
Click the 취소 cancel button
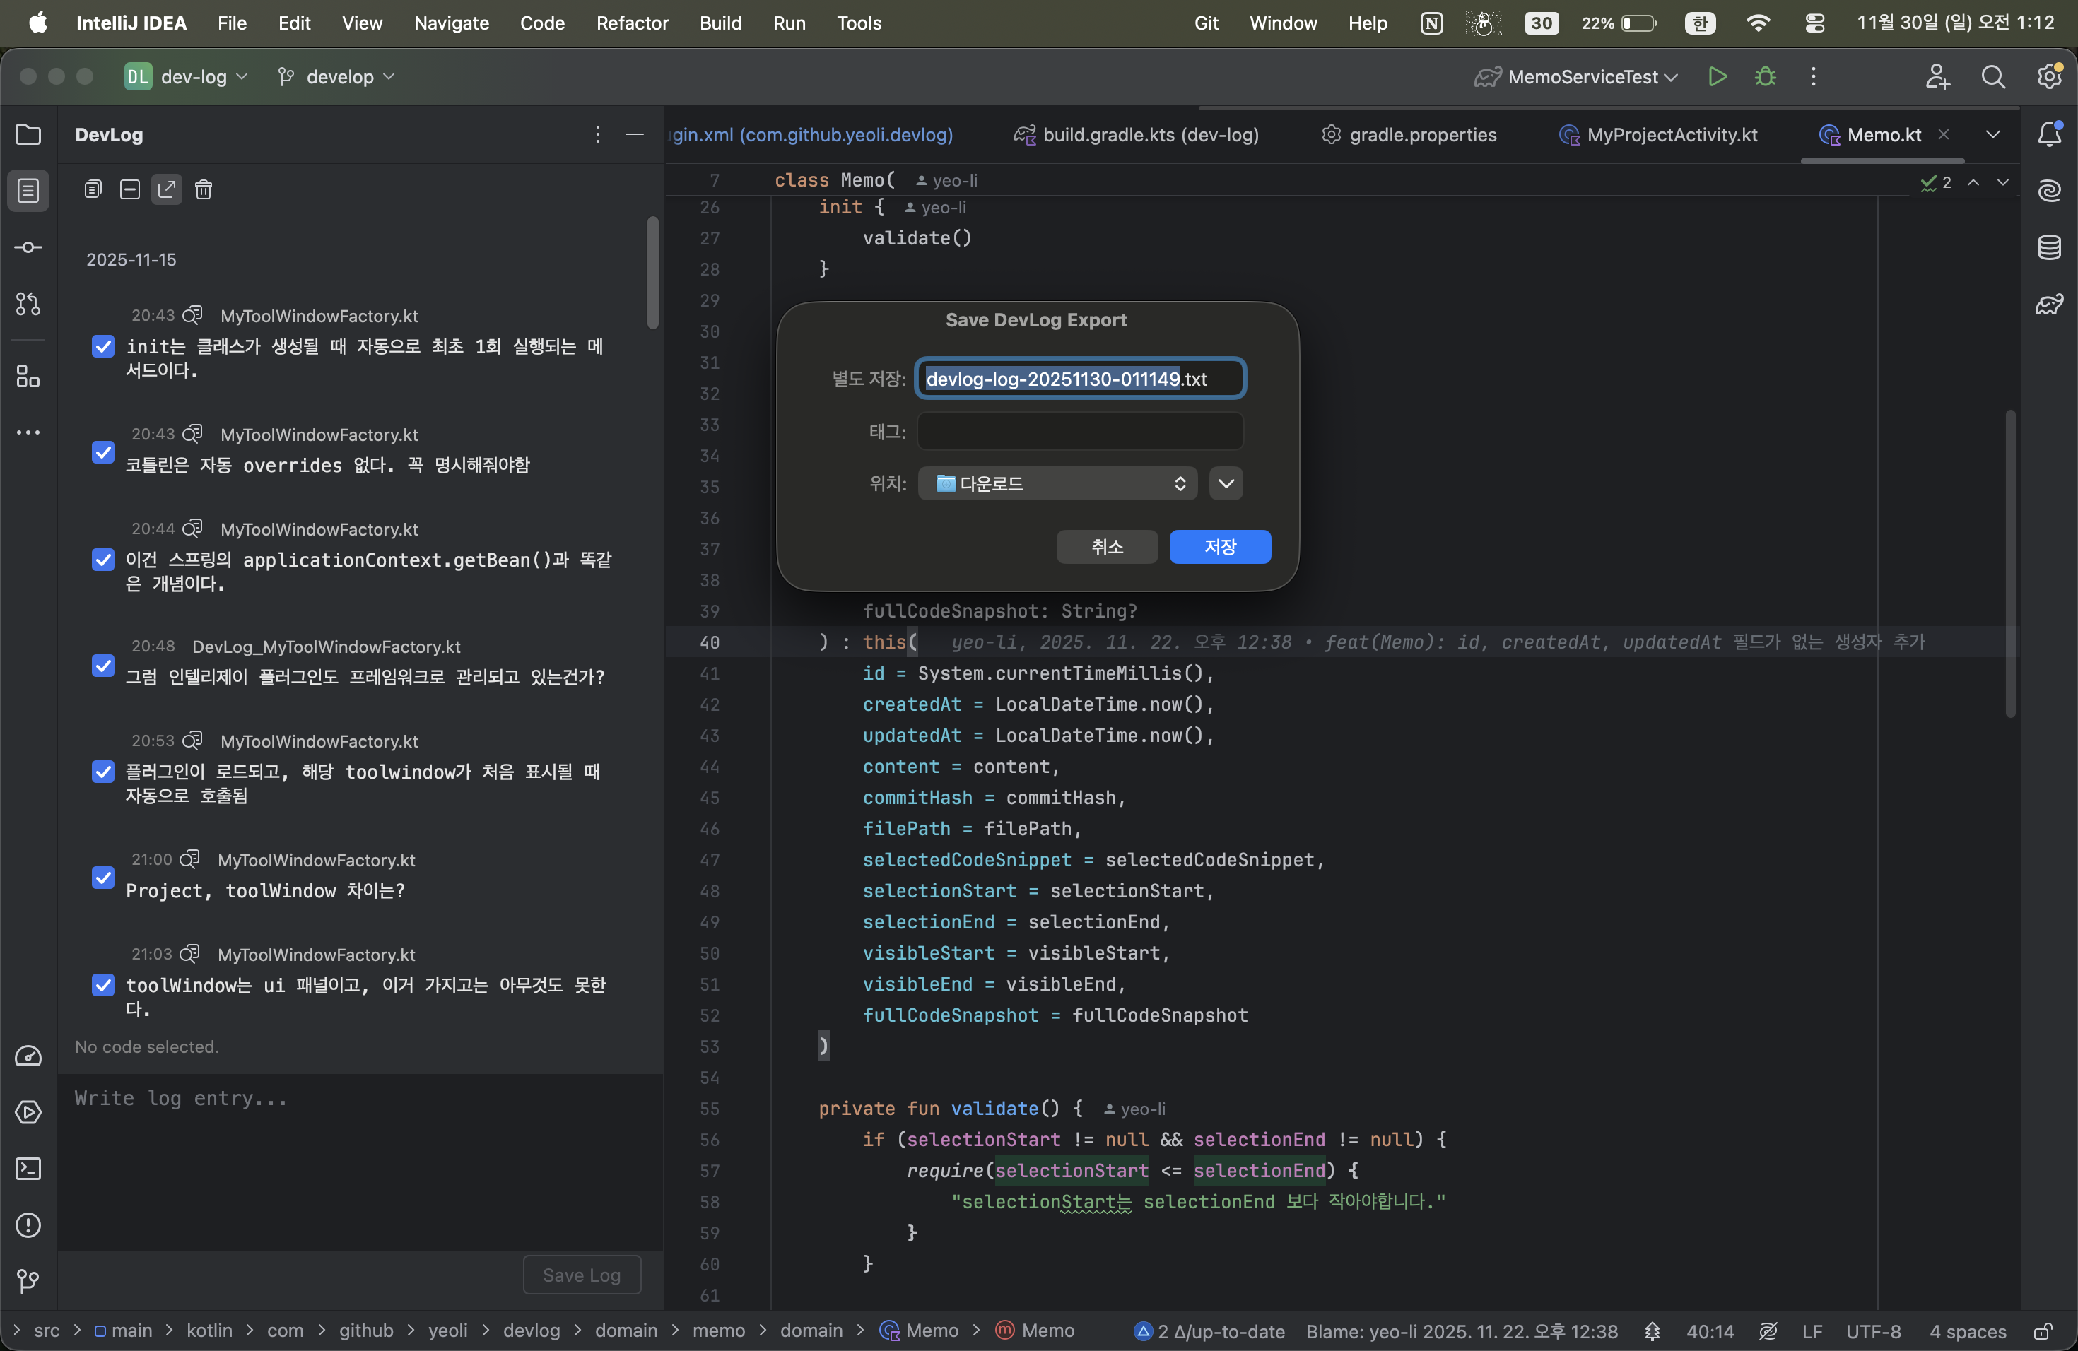(x=1106, y=547)
